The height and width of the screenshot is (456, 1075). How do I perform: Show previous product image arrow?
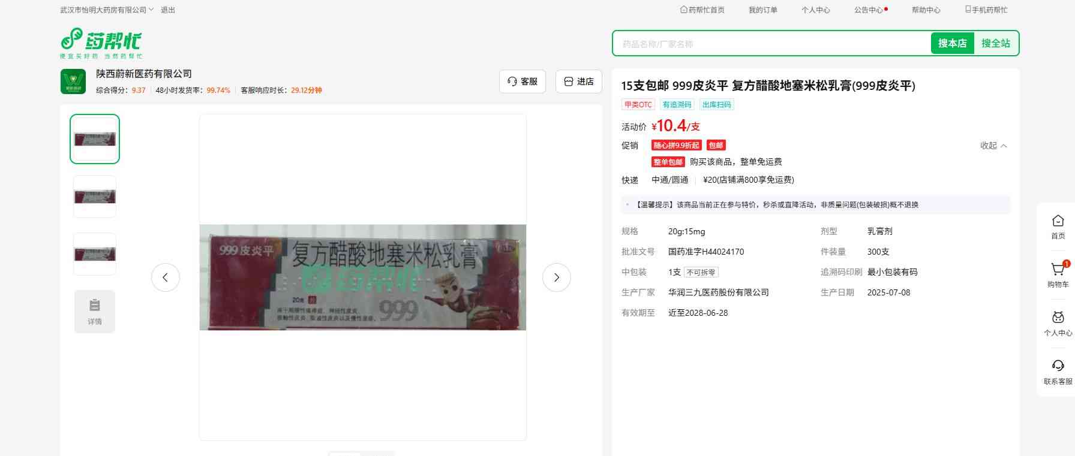[166, 277]
